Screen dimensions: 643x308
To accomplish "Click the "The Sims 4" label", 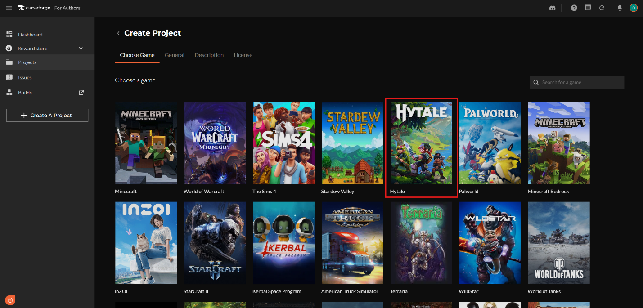I will click(x=264, y=192).
